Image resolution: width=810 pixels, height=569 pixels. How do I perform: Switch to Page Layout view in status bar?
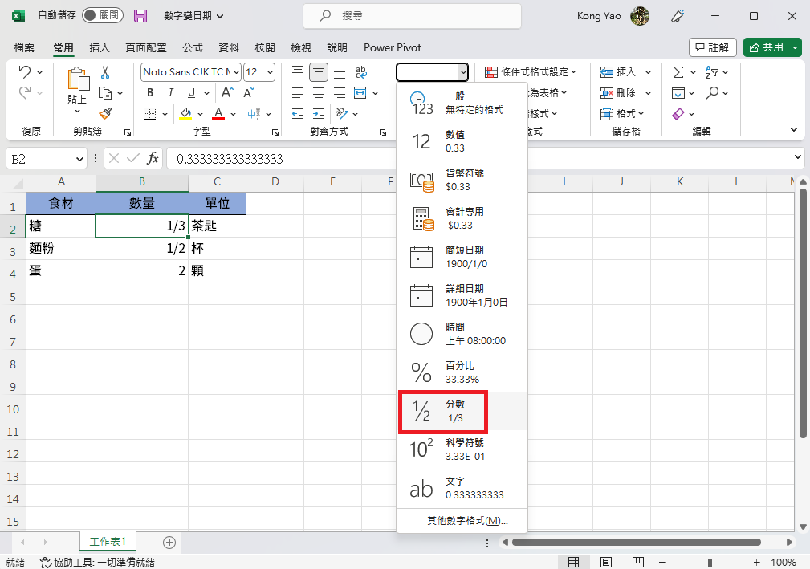[x=607, y=562]
